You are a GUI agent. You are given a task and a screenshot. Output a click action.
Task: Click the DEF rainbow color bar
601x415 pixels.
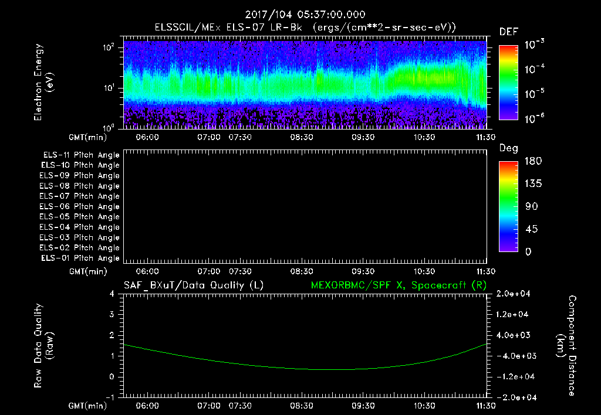(508, 83)
